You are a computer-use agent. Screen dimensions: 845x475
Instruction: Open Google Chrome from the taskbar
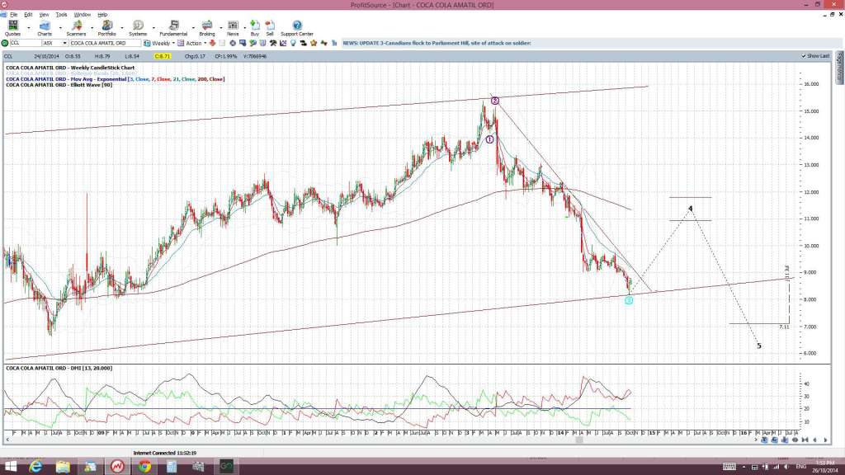click(144, 467)
